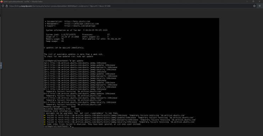Click the Support ubuntu.com/advantage line
The image size is (263, 136).
coord(70,26)
